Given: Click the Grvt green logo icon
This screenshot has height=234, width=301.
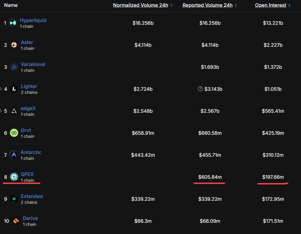Looking at the screenshot, I should click(14, 133).
